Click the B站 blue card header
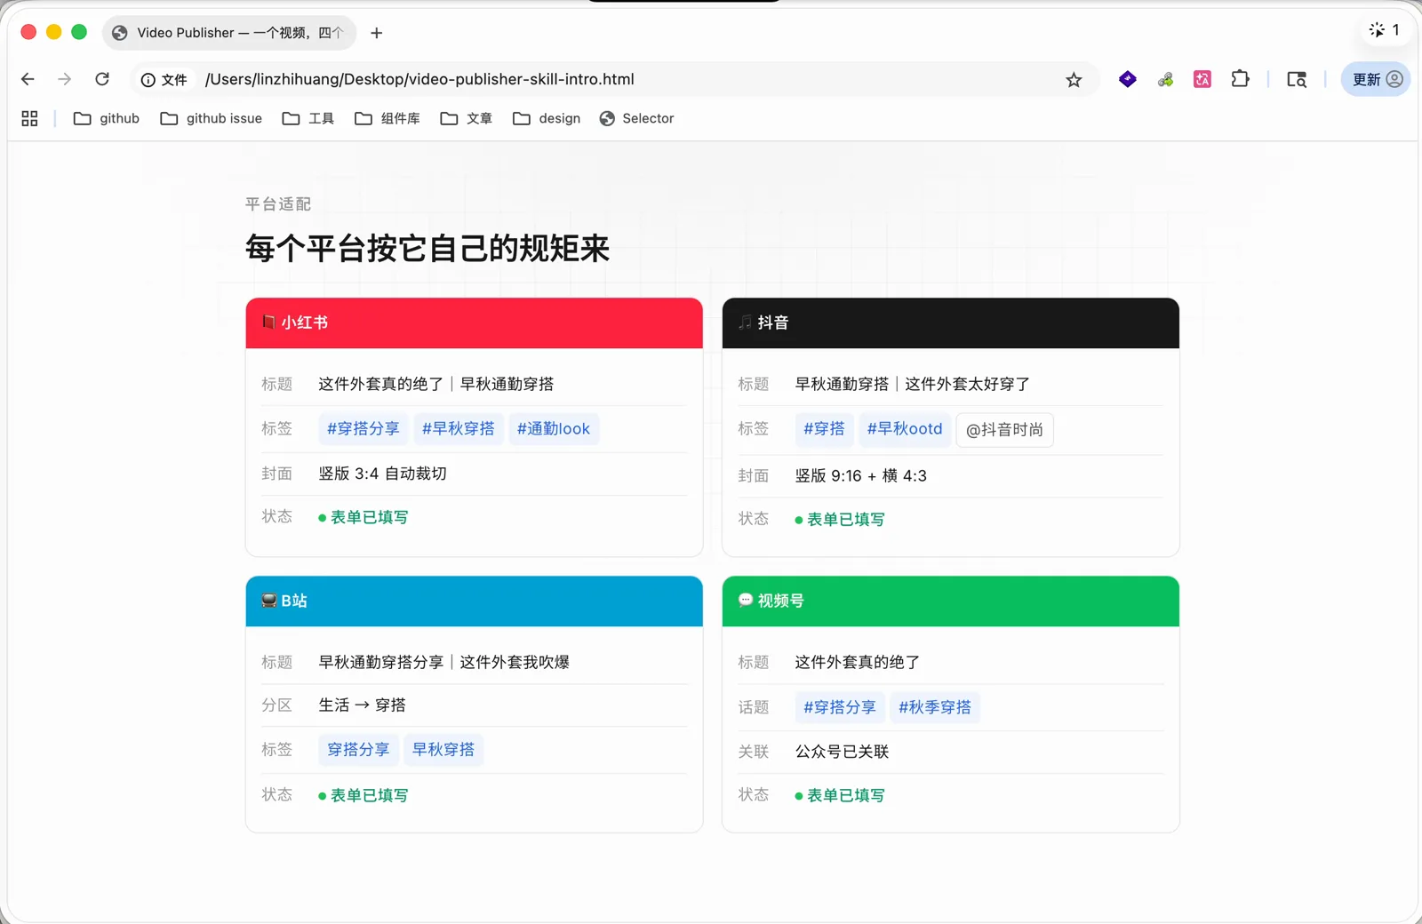Image resolution: width=1422 pixels, height=924 pixels. tap(474, 601)
